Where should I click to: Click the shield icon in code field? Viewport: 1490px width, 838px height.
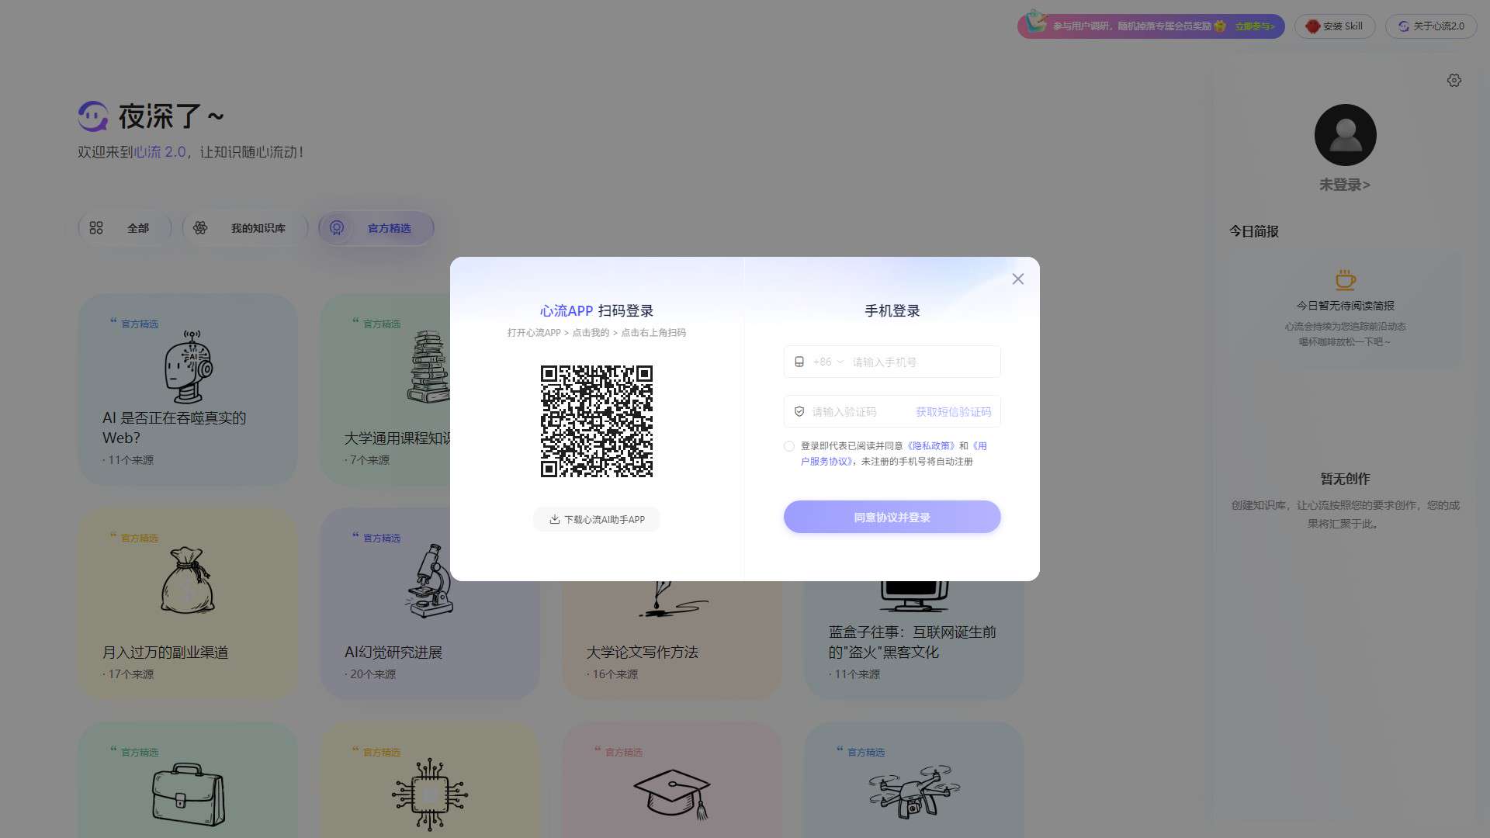coord(799,412)
